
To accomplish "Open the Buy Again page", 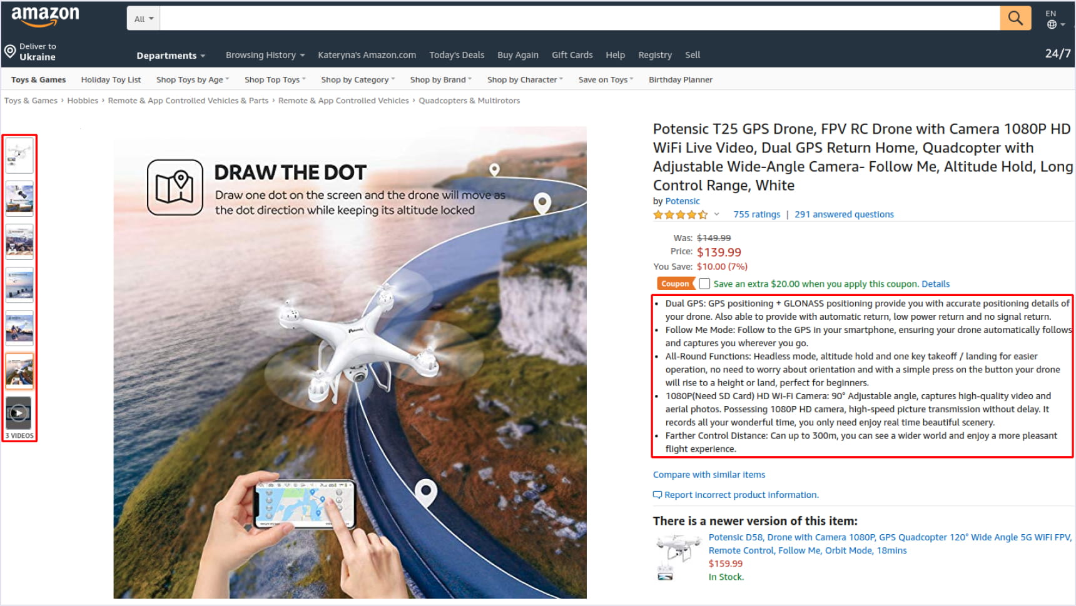I will coord(518,55).
